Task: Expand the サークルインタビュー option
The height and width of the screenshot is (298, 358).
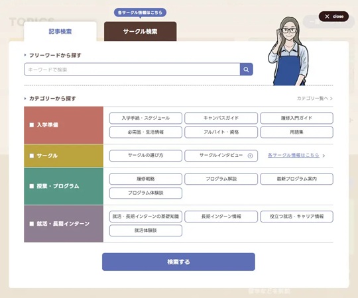Action: [x=221, y=156]
